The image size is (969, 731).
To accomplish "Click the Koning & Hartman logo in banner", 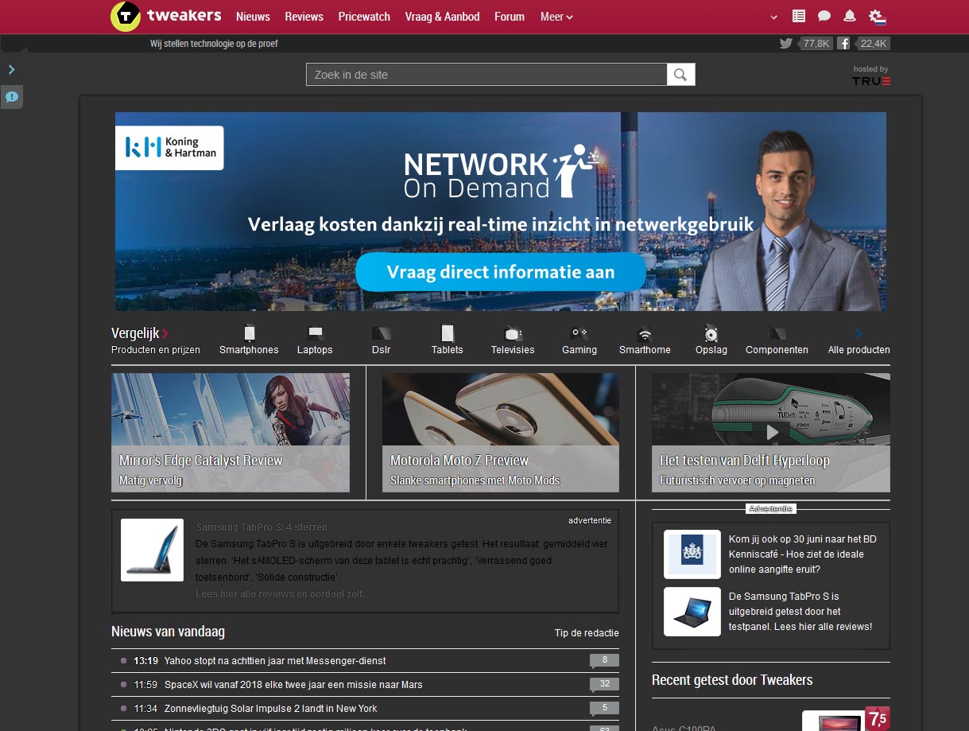I will tap(169, 148).
